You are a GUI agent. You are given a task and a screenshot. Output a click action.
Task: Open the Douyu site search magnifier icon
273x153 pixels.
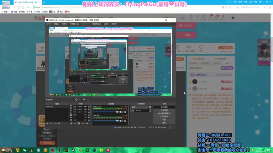click(183, 18)
